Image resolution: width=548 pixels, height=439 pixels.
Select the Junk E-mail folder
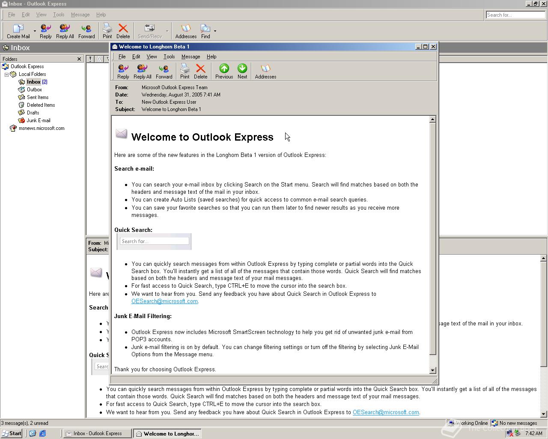coord(39,120)
